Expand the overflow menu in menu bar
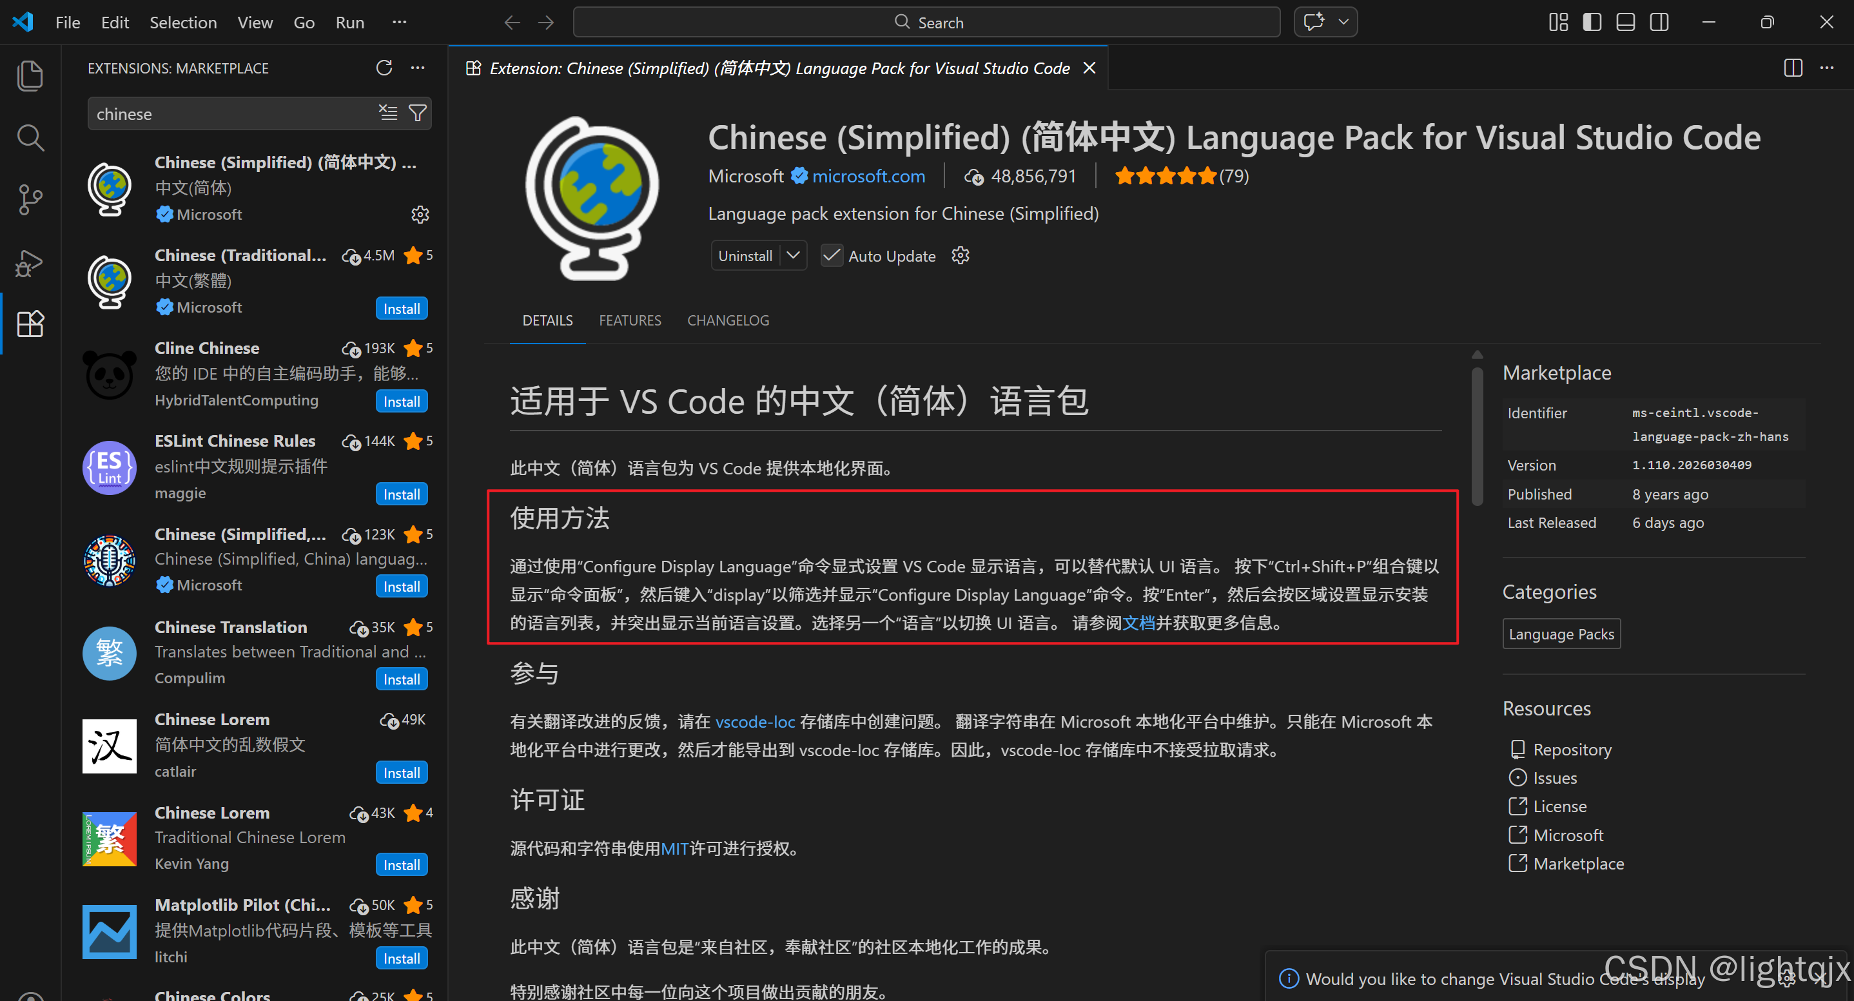This screenshot has height=1001, width=1854. click(400, 23)
